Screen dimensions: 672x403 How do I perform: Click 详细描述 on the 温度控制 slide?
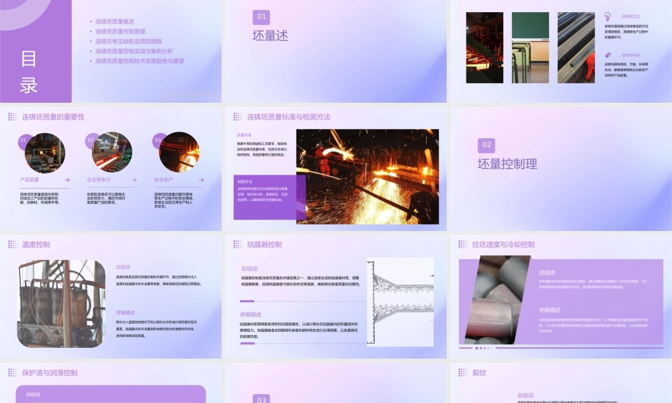click(125, 312)
